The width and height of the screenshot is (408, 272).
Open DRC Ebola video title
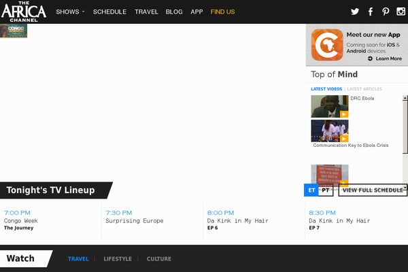point(362,98)
